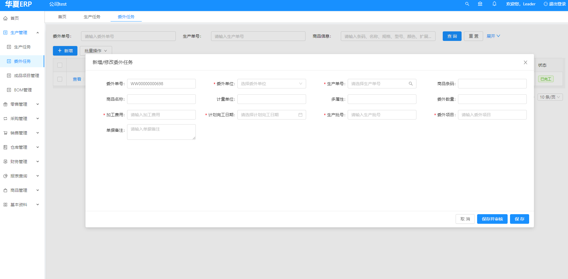Click the plus icon on 新增 button

click(60, 51)
